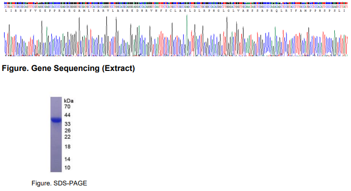The height and width of the screenshot is (191, 351).
Task: Click the 26 kDa marker label
Action: click(x=68, y=131)
